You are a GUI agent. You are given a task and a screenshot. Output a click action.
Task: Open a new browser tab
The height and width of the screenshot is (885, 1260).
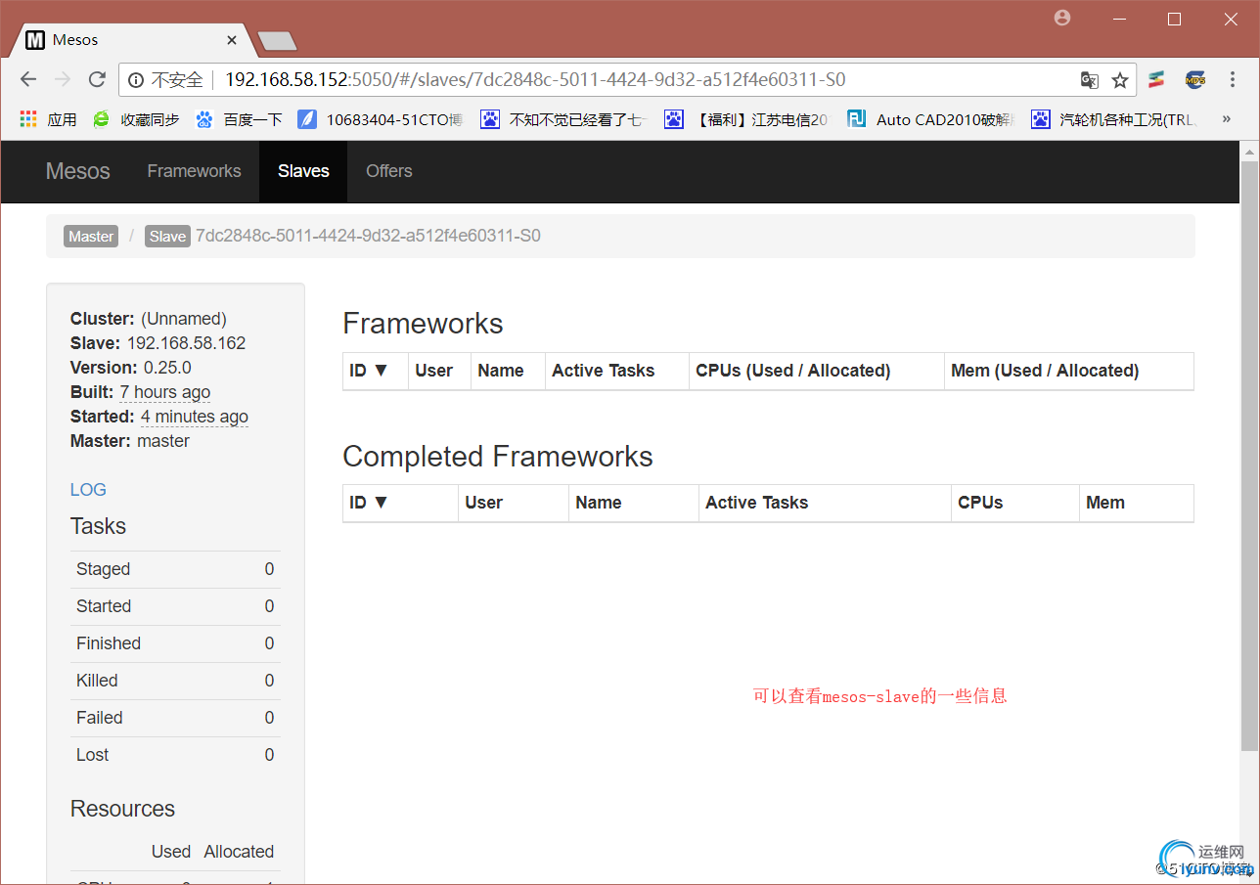pyautogui.click(x=277, y=41)
